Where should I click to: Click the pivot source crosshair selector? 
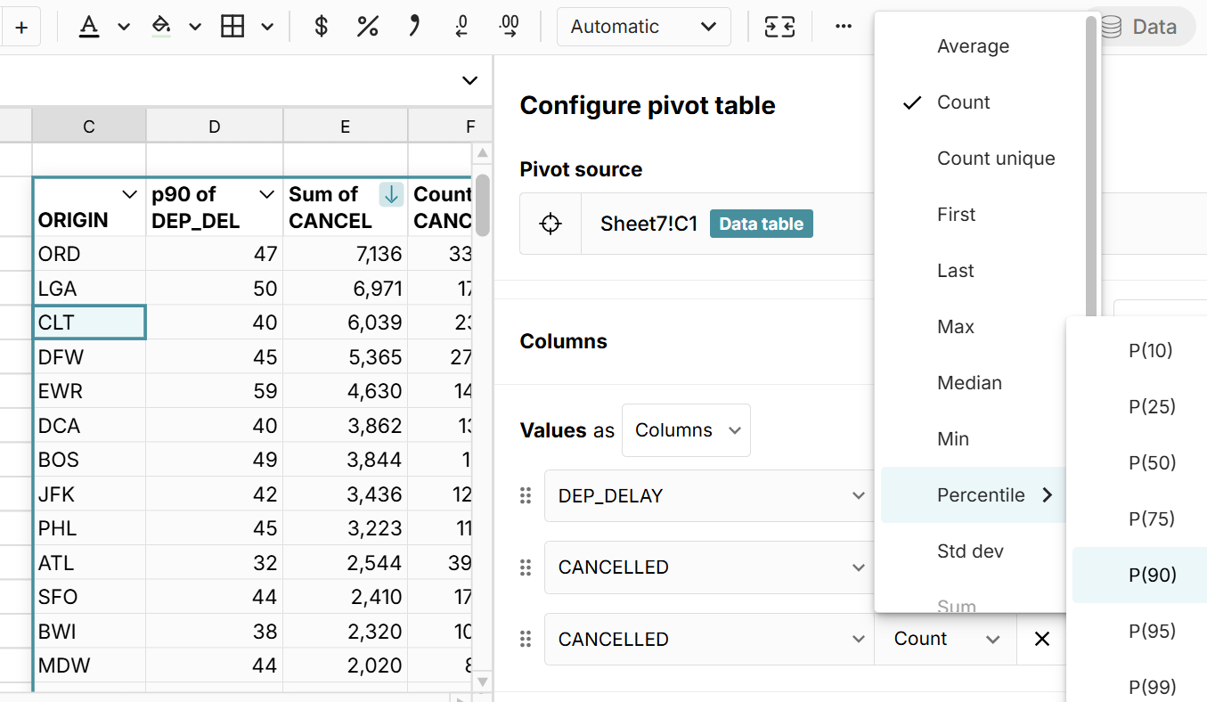coord(550,223)
